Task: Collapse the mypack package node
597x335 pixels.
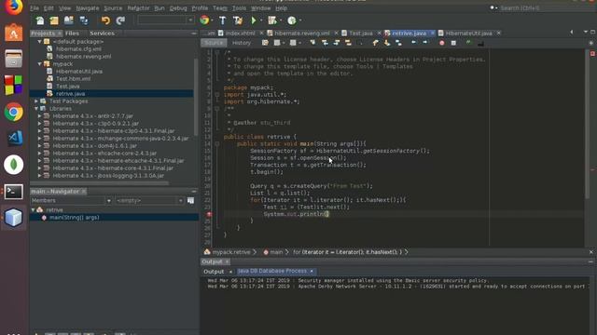Action: pos(39,64)
